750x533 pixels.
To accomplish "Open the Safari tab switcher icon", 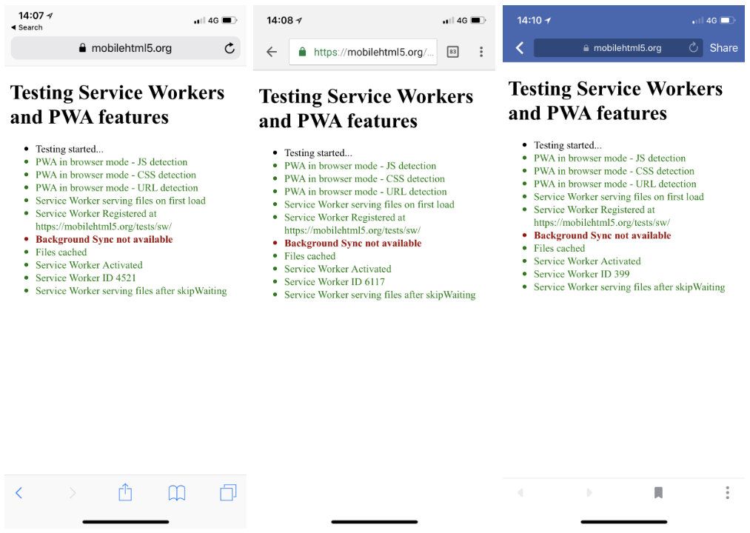I will pyautogui.click(x=227, y=492).
